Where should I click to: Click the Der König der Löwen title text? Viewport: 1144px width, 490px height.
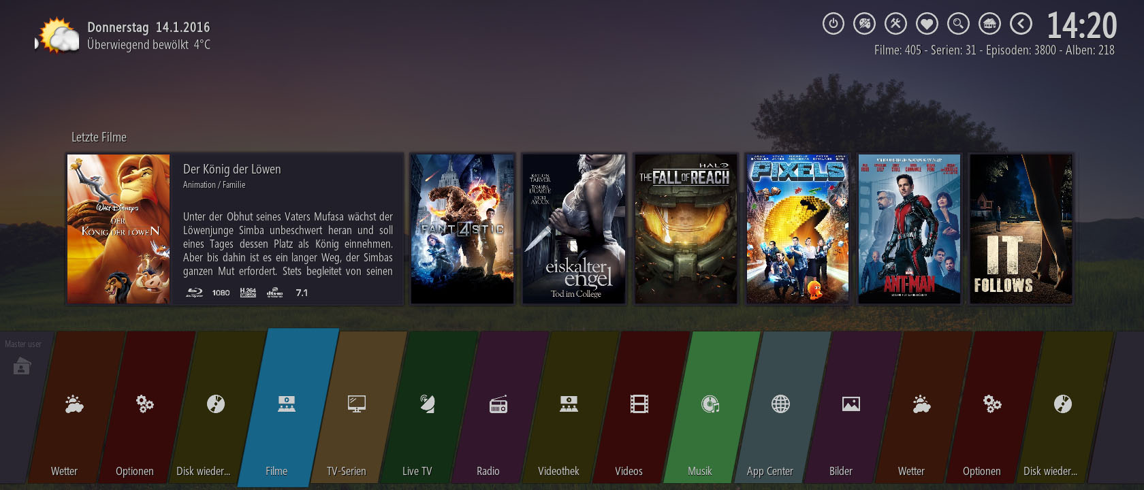[x=232, y=169]
